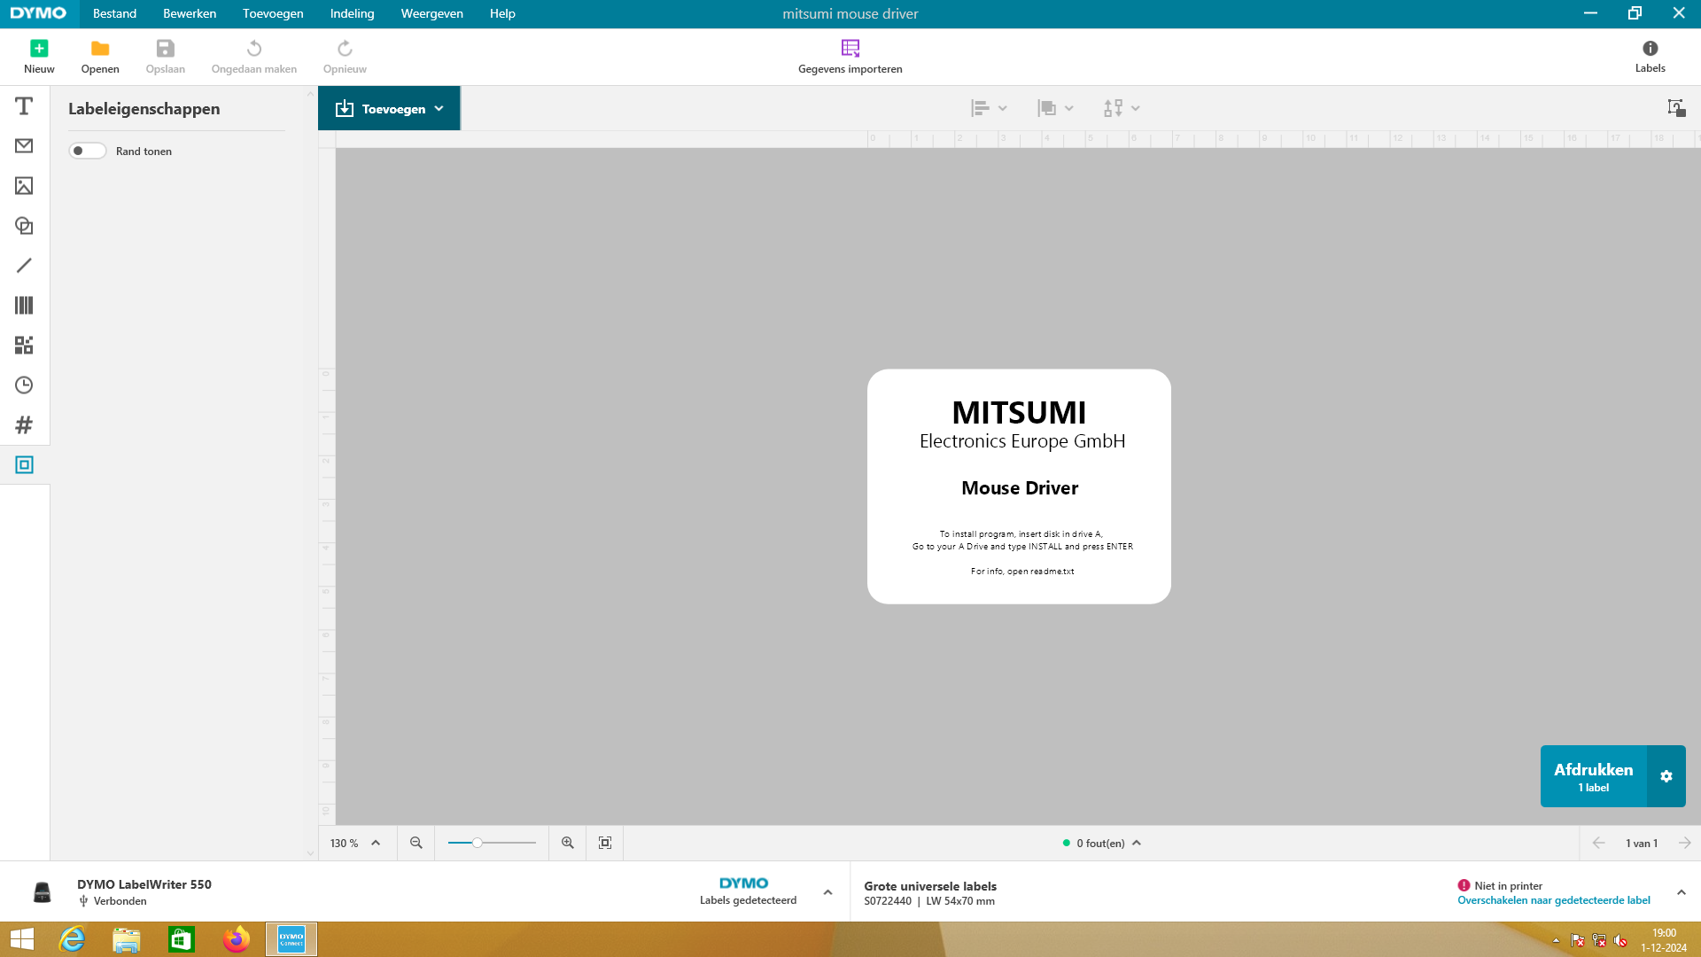Click the object selection icon at top right
Screen dimensions: 1701x957
1676,108
